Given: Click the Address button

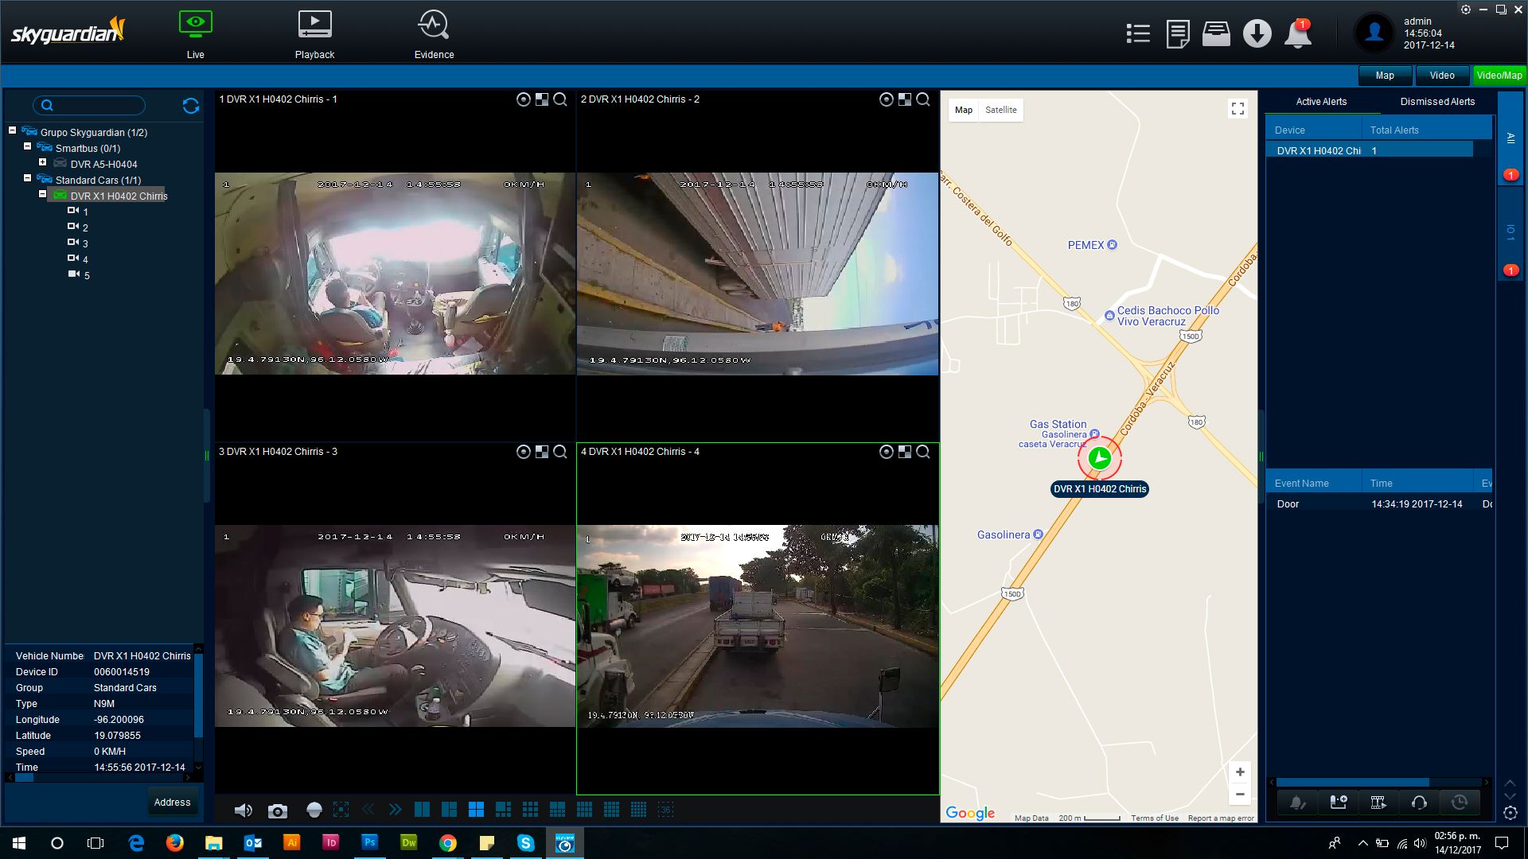Looking at the screenshot, I should (x=172, y=803).
